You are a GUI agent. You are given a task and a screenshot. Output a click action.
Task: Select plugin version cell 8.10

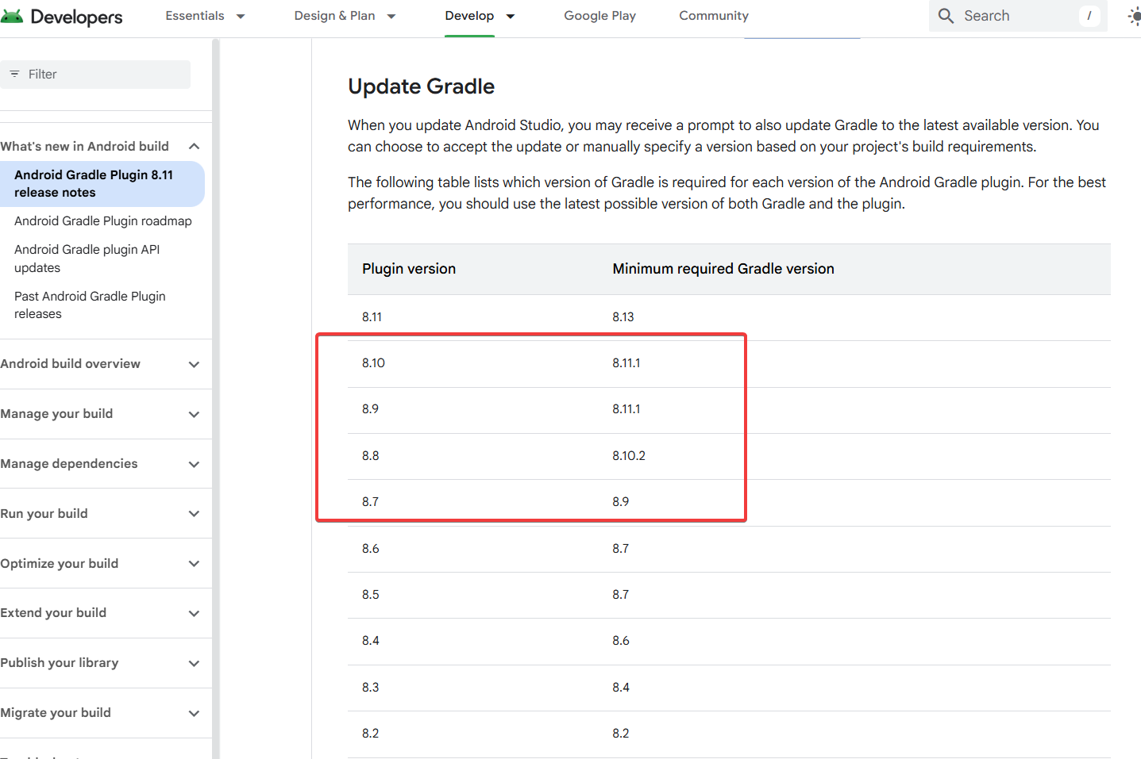click(373, 363)
